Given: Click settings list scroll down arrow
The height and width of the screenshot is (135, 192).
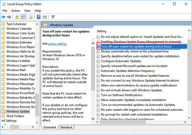Looking at the screenshot, I should (x=189, y=118).
